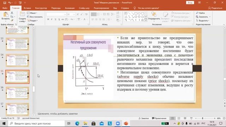Image resolution: width=226 pixels, height=127 pixels.
Task: Toggle text shadow S
Action: click(x=59, y=19)
